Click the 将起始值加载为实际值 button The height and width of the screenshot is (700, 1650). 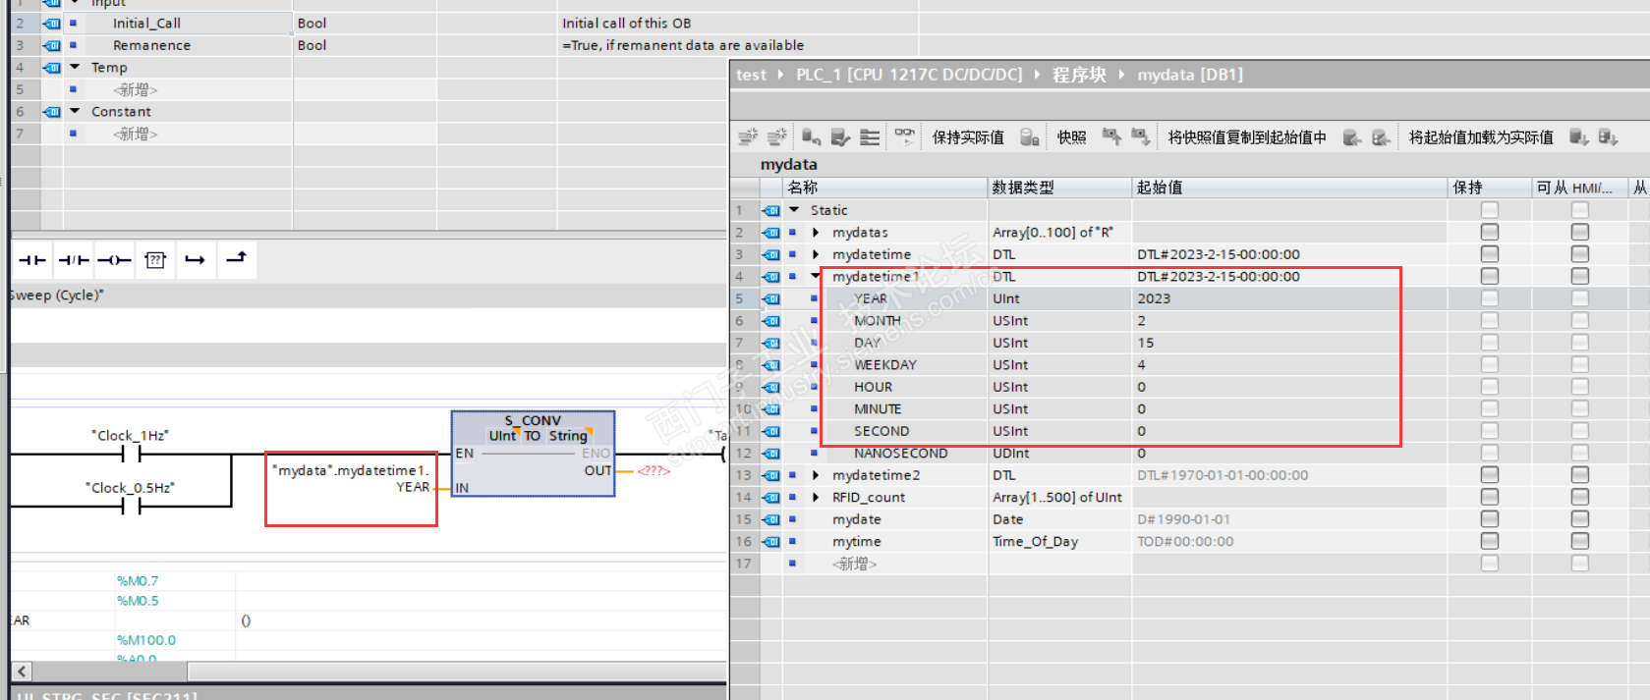point(1481,137)
